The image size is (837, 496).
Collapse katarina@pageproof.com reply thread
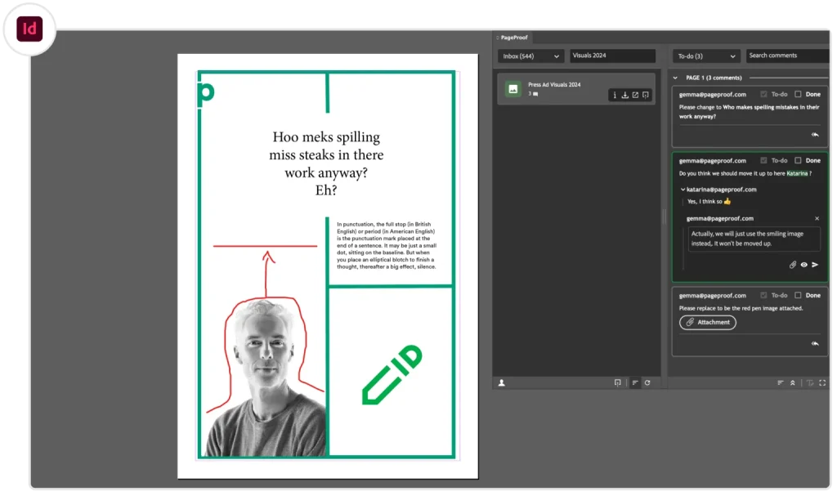(683, 190)
